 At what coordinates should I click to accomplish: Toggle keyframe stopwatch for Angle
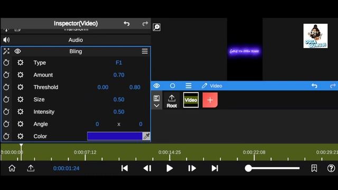[6, 124]
